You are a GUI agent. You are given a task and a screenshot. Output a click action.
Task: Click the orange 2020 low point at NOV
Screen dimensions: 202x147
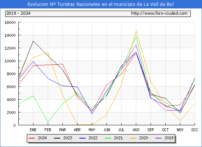[x=180, y=121]
